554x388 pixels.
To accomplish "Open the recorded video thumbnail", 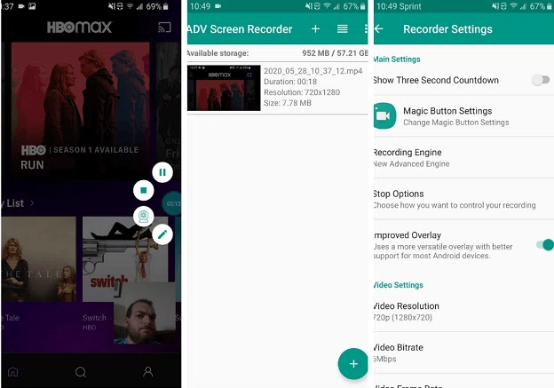I will coord(224,88).
